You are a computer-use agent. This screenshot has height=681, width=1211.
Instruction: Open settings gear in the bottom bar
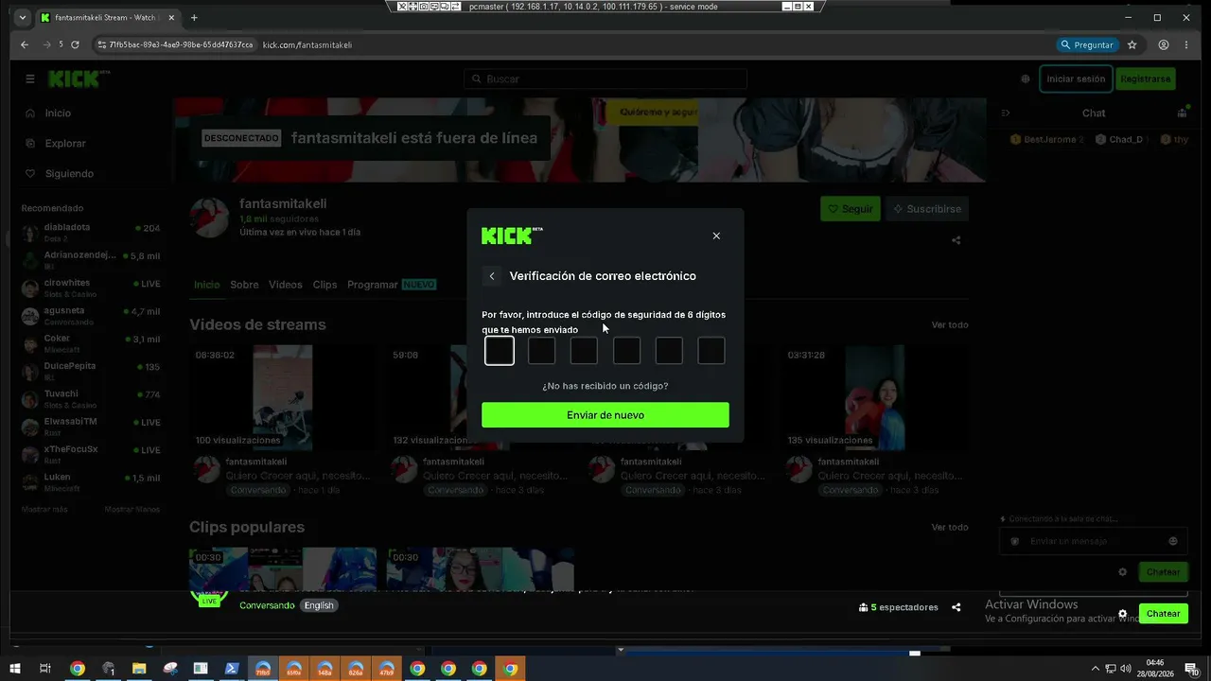(1123, 614)
